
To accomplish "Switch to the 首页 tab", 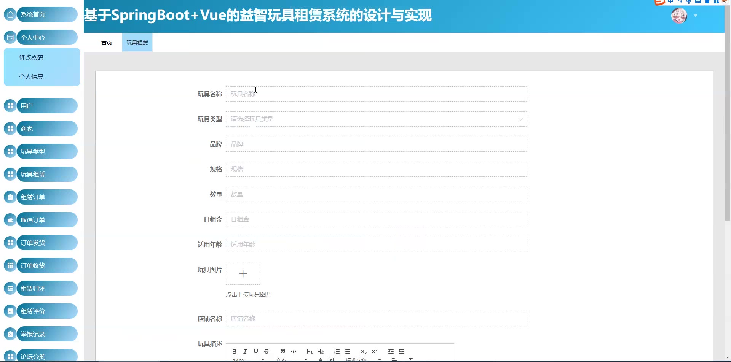I will 107,43.
